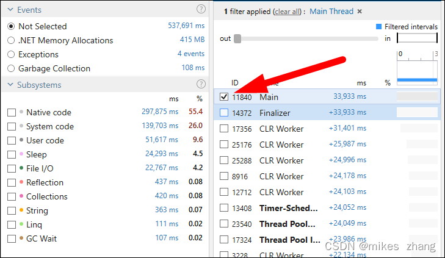Click the Linq 111 ms value
The height and width of the screenshot is (258, 445).
coord(167,224)
